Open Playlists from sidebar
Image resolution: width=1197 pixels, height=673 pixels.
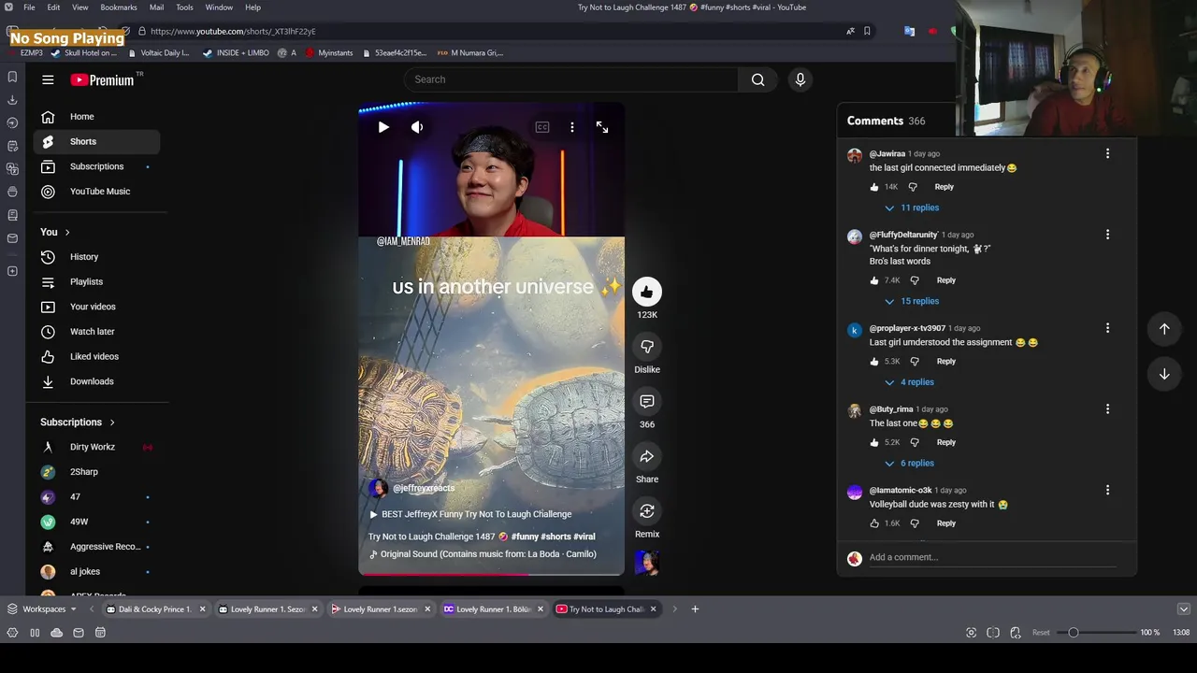click(x=96, y=281)
